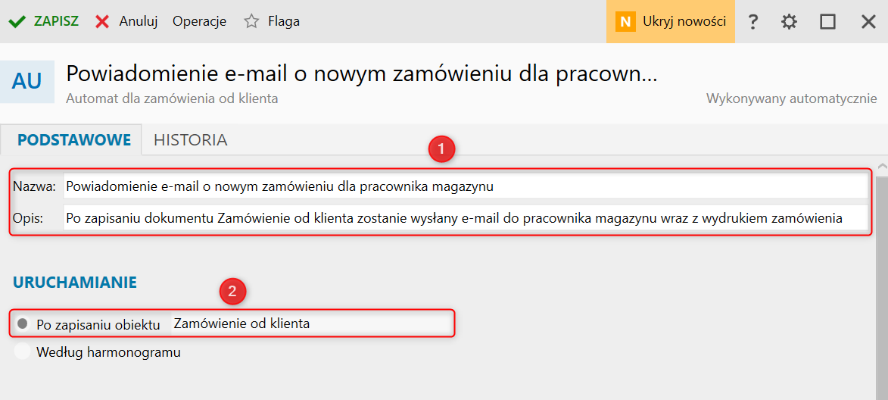This screenshot has height=400, width=888.
Task: Click the scrollbar up arrow at right
Action: click(882, 167)
